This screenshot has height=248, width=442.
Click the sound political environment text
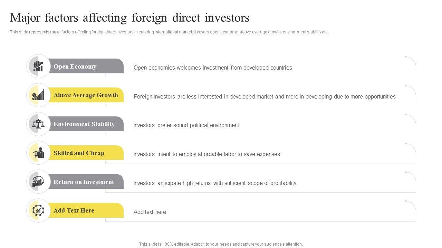point(186,125)
